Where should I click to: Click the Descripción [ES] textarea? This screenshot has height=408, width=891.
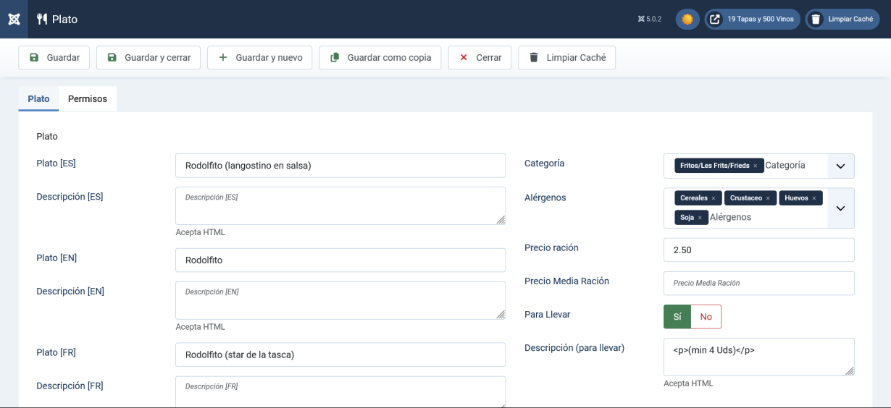point(340,206)
